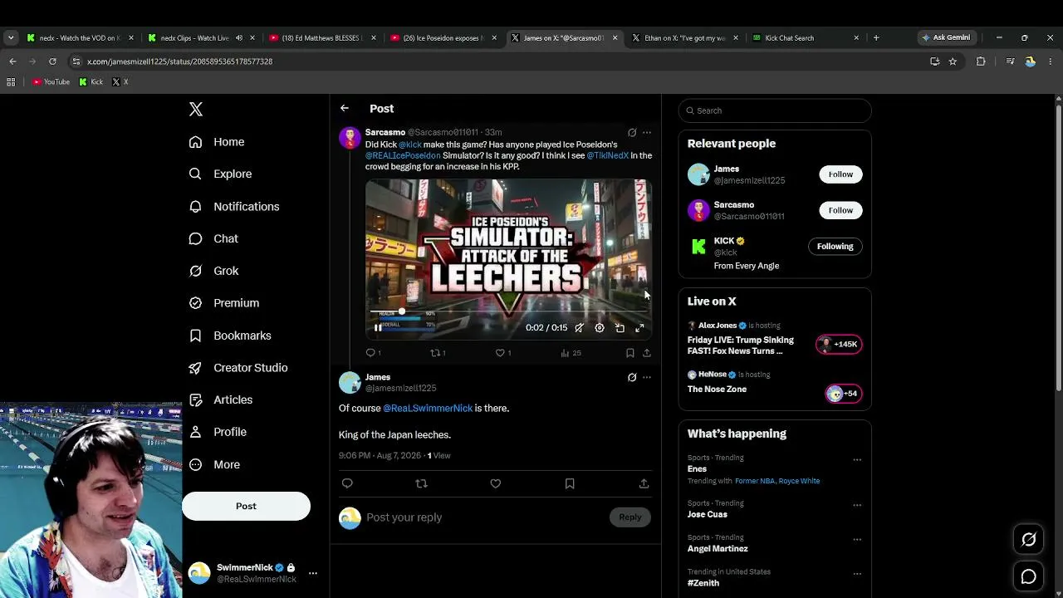Share Sarcasmo's post
Image resolution: width=1063 pixels, height=598 pixels.
[x=647, y=353]
